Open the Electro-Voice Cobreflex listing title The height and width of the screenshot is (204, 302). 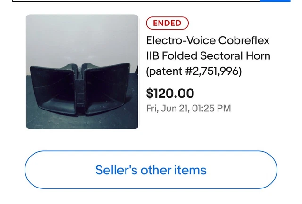tap(208, 55)
